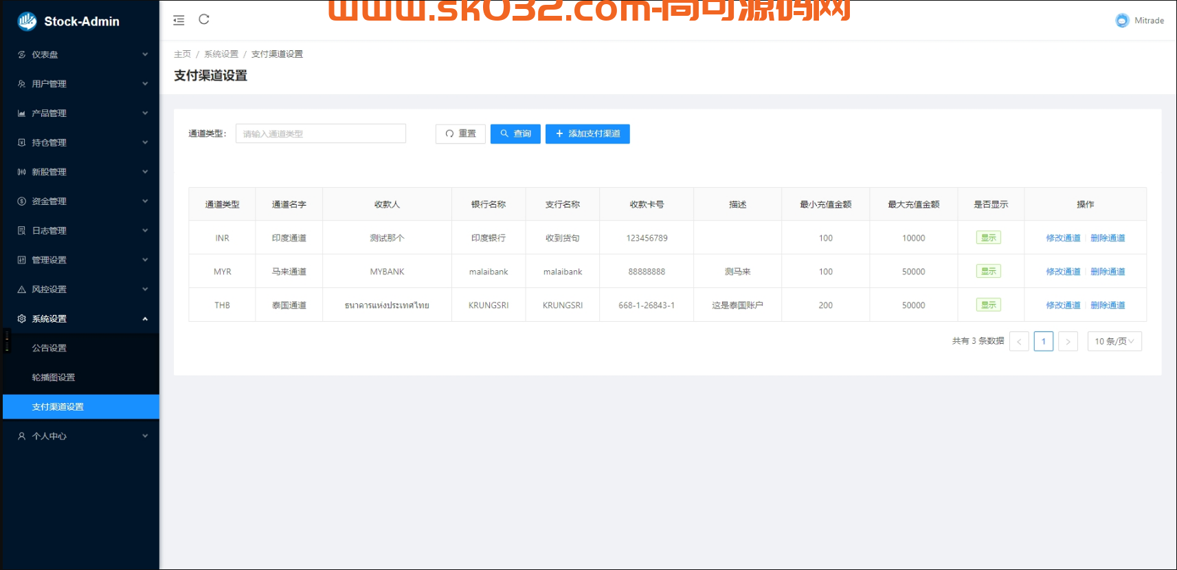This screenshot has height=570, width=1177.
Task: Click 删除通道 for THB row
Action: [x=1108, y=305]
